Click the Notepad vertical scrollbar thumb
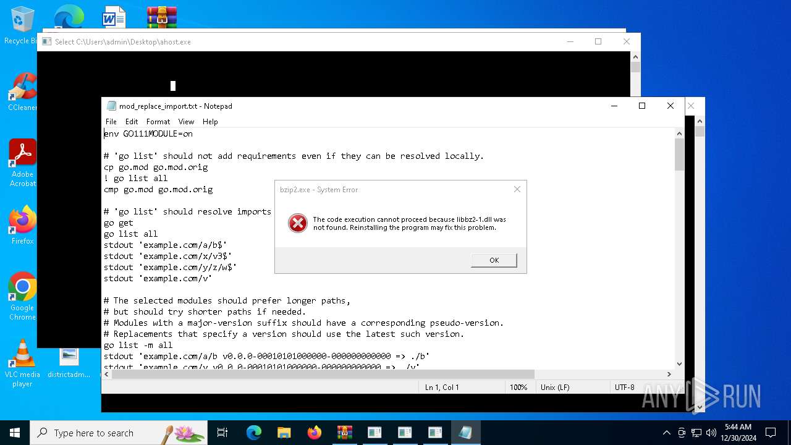 click(x=679, y=155)
